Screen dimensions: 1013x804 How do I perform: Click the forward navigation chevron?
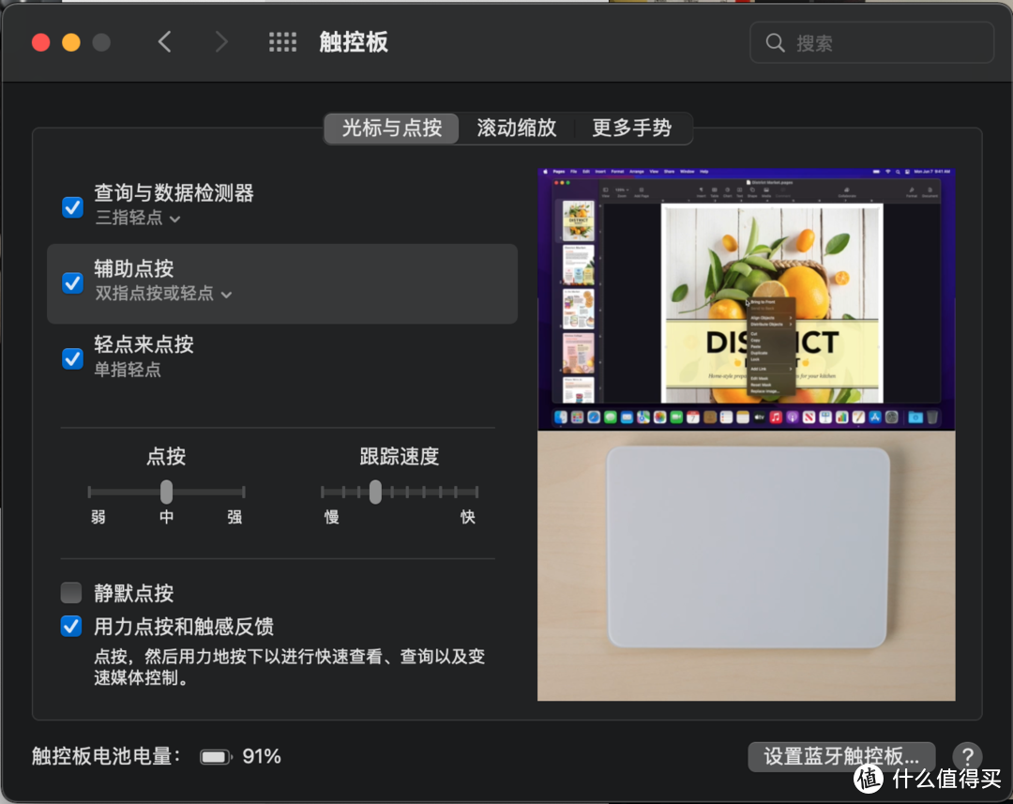coord(223,41)
